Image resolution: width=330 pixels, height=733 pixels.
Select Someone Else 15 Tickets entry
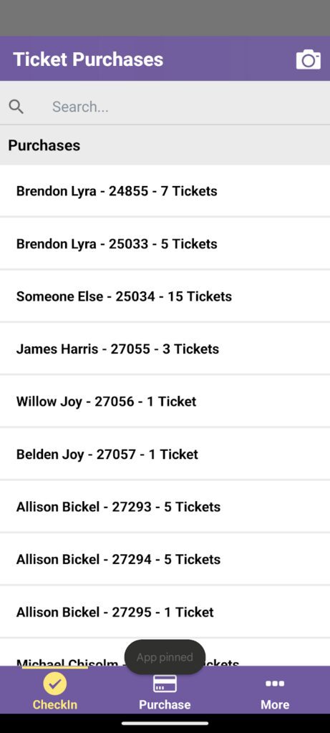click(165, 296)
